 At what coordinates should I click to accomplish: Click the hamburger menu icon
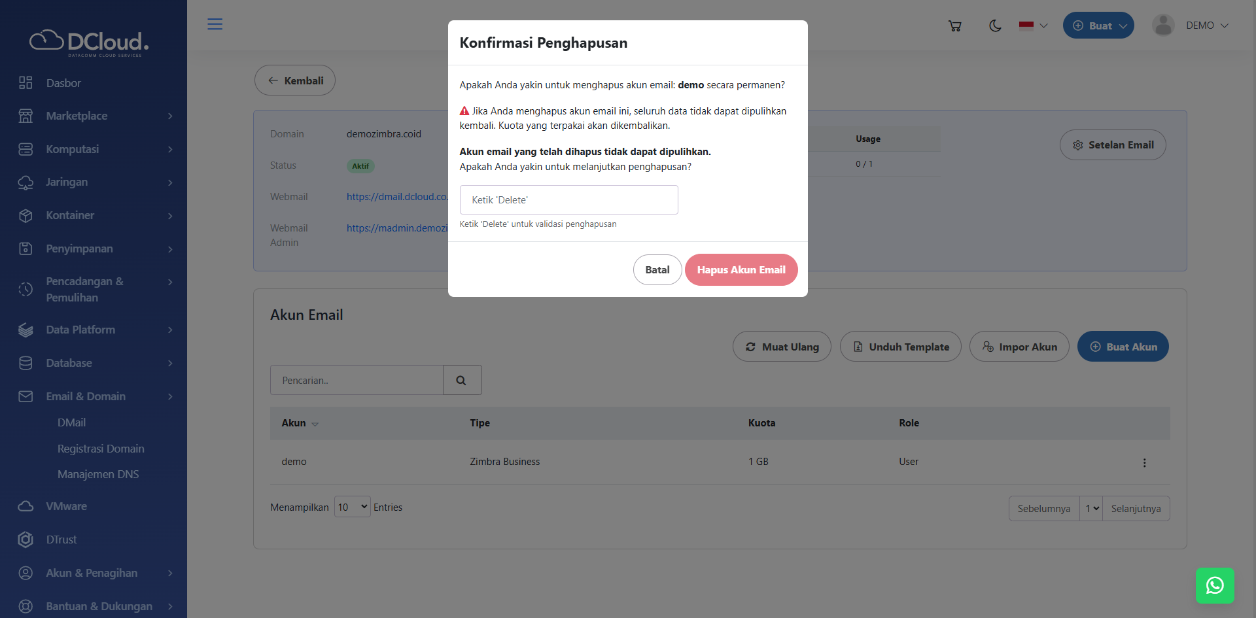215,24
